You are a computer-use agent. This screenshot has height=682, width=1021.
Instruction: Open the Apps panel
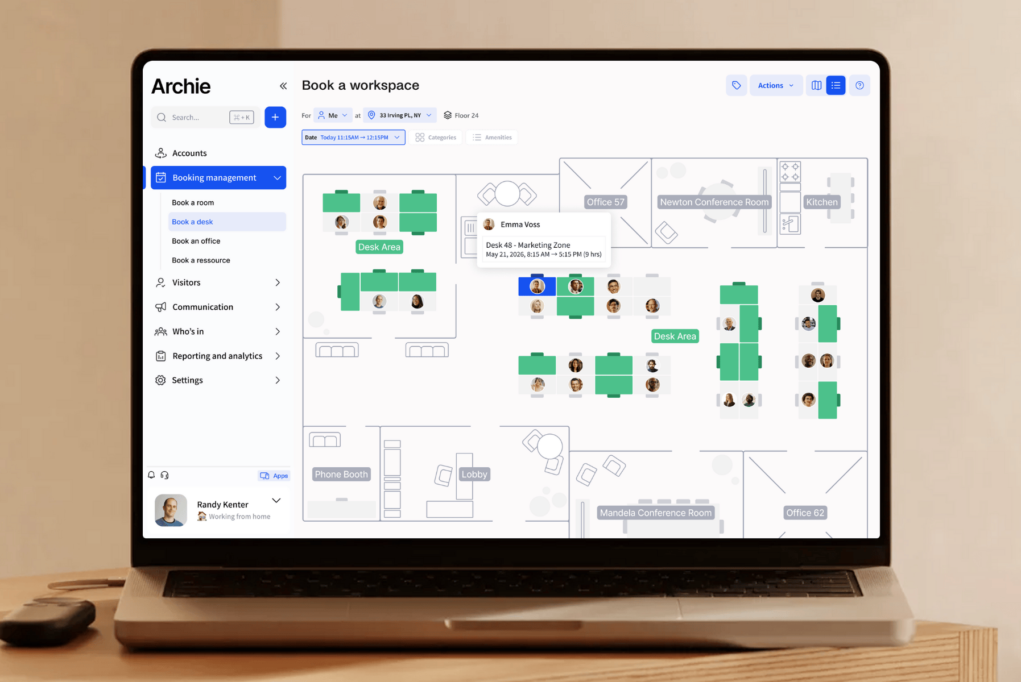click(274, 476)
